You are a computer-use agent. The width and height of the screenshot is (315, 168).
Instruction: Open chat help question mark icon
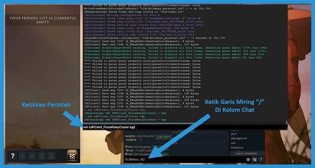click(x=261, y=160)
